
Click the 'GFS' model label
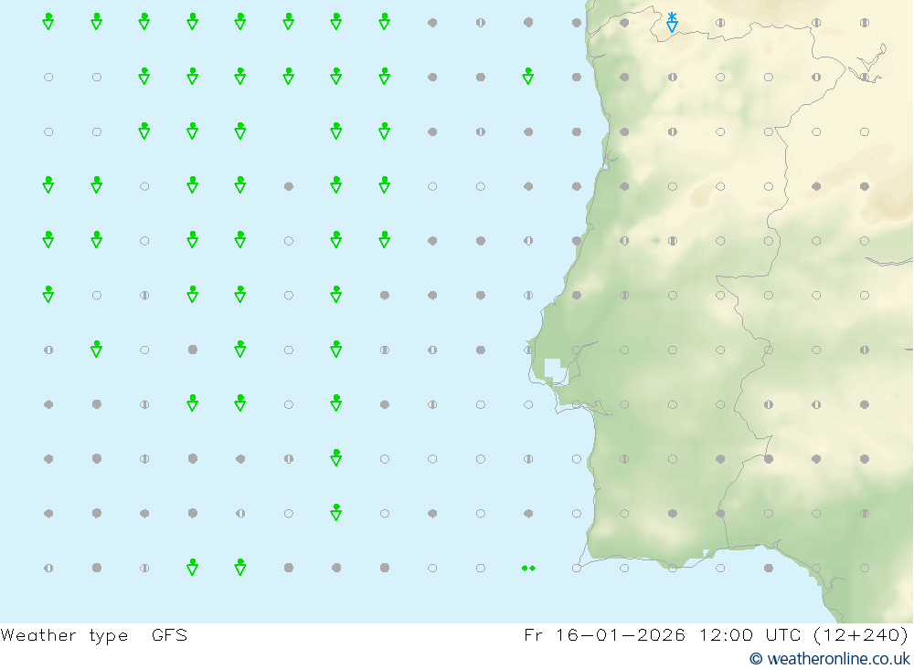pos(170,634)
